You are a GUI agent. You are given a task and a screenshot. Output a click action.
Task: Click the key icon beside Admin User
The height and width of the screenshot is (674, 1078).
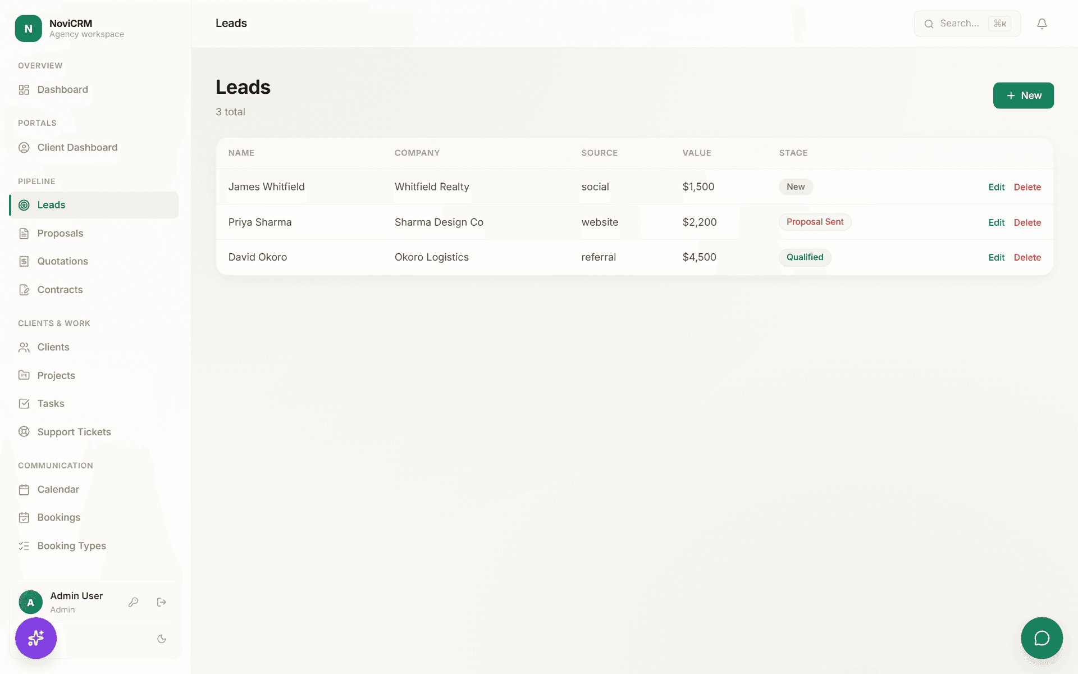[x=133, y=602]
